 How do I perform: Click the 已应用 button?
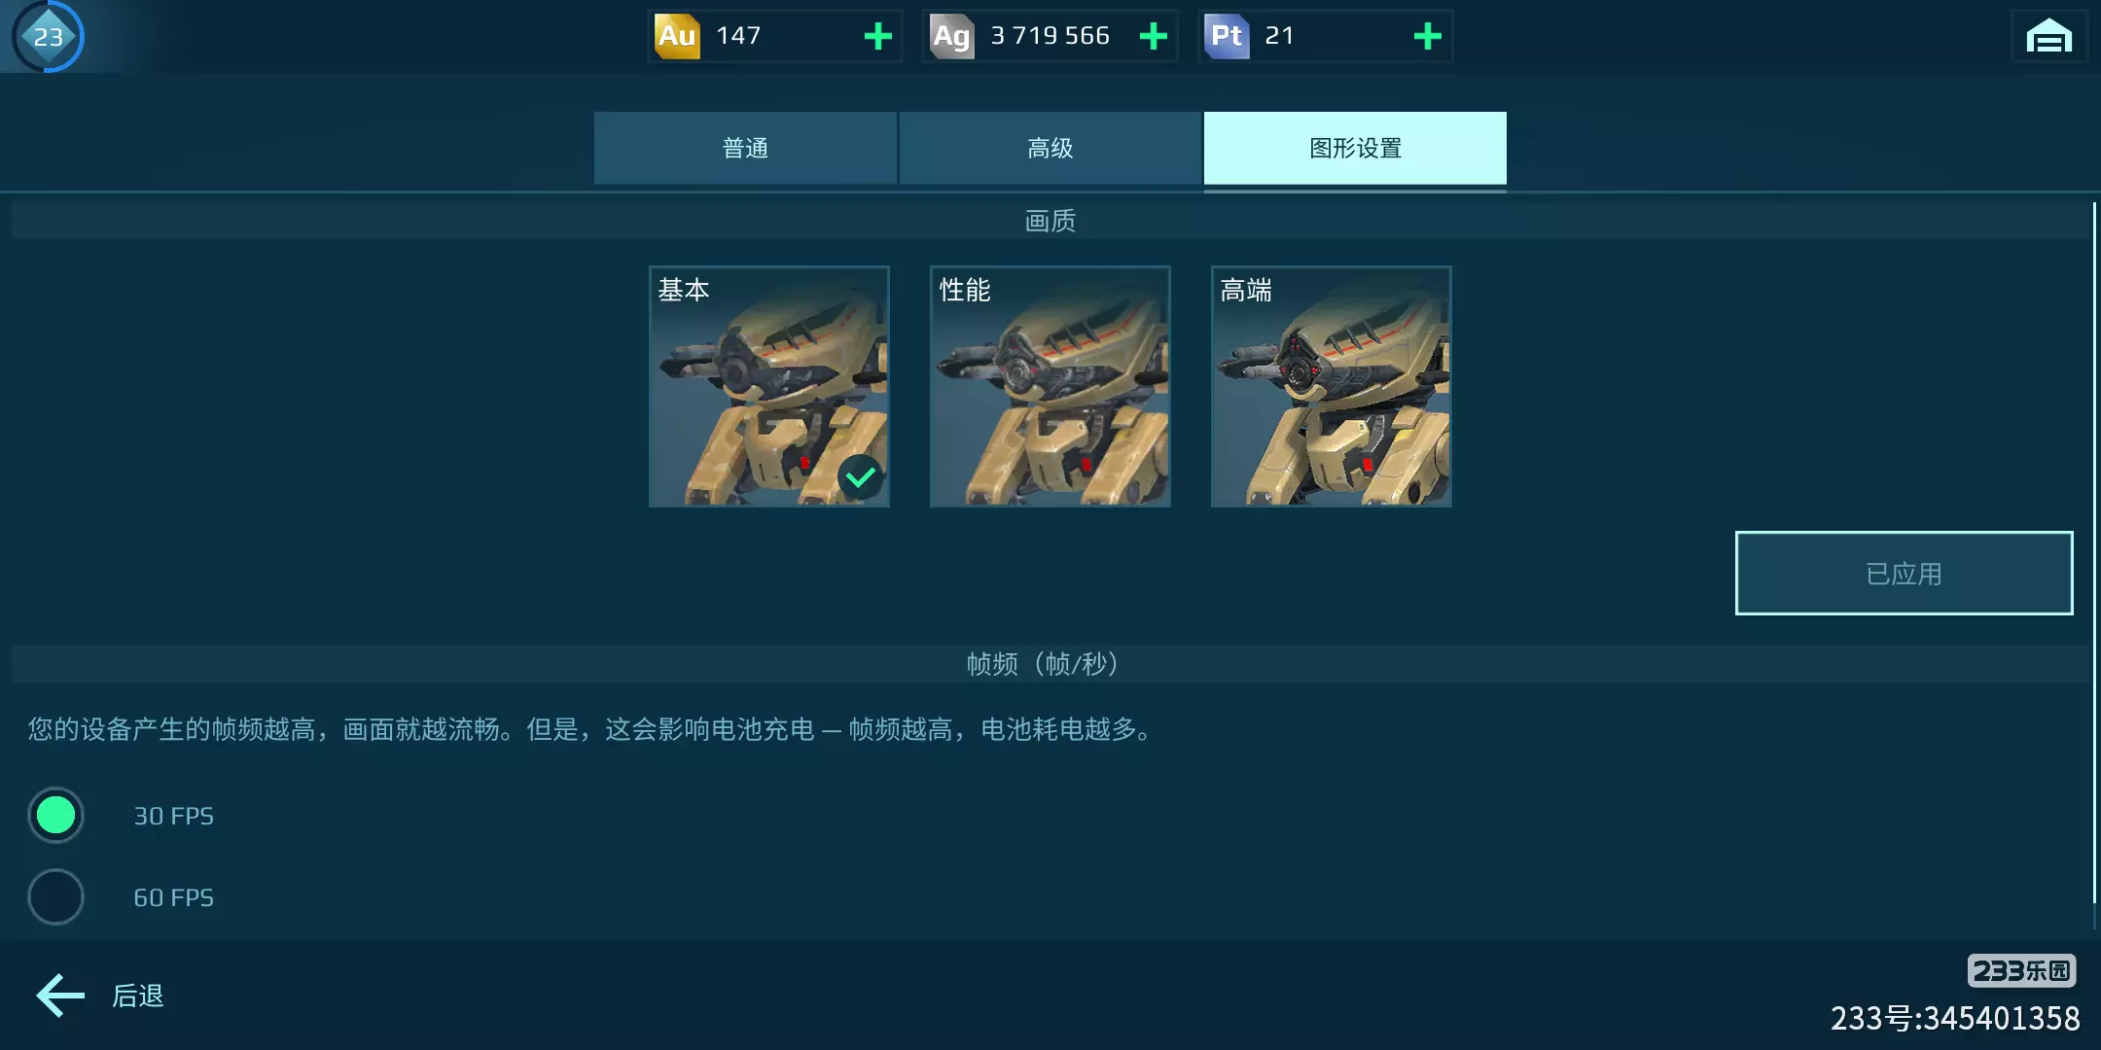(x=1904, y=573)
